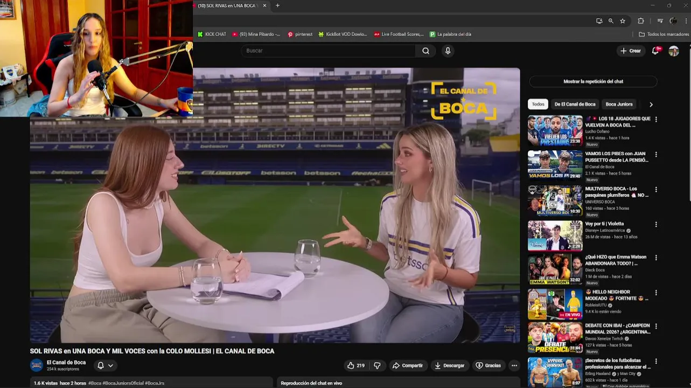691x388 pixels.
Task: Open DEBATE CON IBAI video thumbnail
Action: [555, 338]
